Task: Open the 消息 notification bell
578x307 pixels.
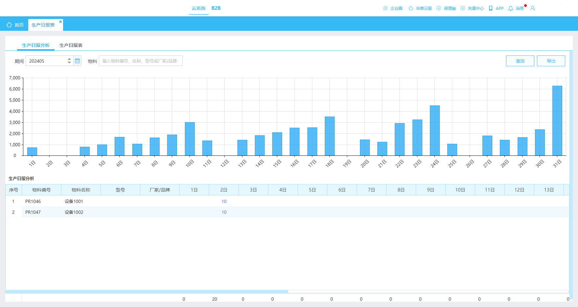Action: (x=510, y=8)
